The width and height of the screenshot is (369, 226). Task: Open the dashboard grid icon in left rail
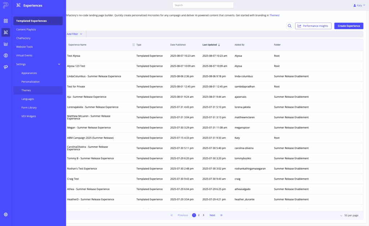[x=6, y=21]
